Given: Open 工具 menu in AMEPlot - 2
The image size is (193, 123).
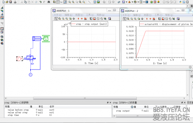Looking at the screenshot, I should pyautogui.click(x=158, y=15).
